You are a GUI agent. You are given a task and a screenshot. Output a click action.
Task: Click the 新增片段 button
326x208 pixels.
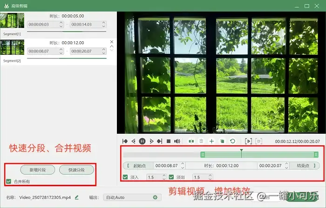38,170
